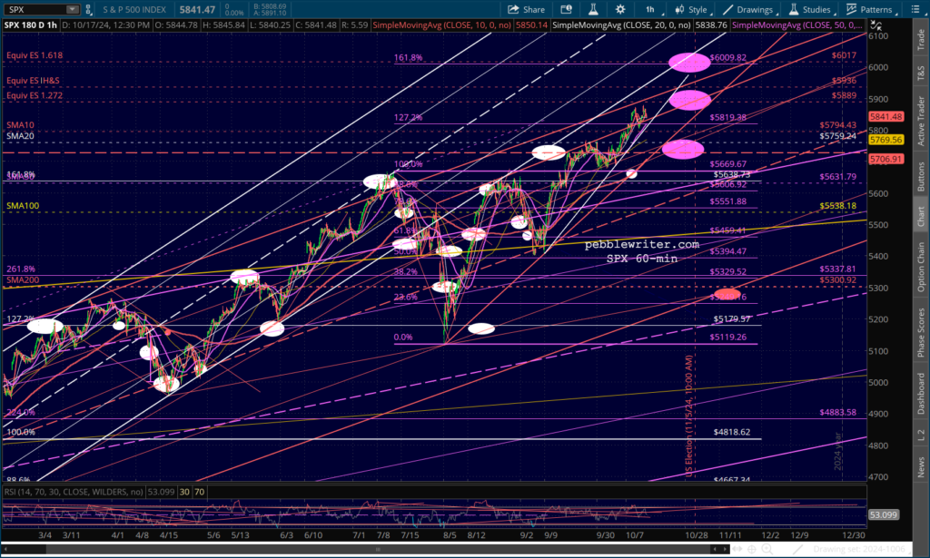Image resolution: width=930 pixels, height=558 pixels.
Task: Click SimpleMovingAvg (CLOSE, 10, 0, no) study label
Action: coord(443,25)
